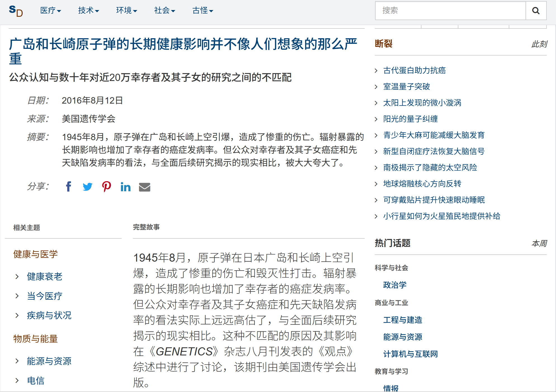Click the source text 美国遗传学会

tap(88, 119)
